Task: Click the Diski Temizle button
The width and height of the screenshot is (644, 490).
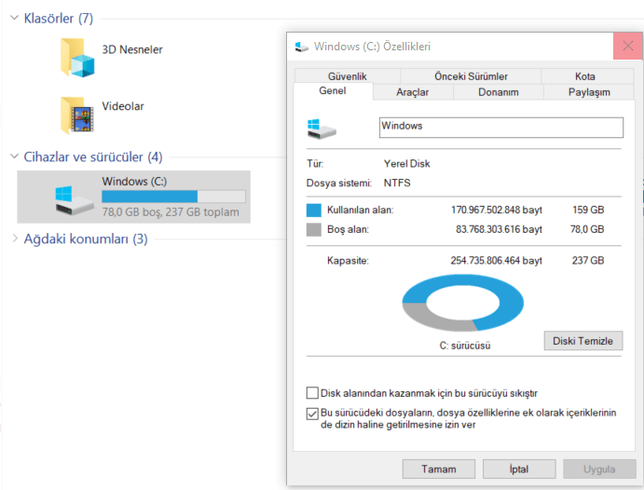Action: 582,341
